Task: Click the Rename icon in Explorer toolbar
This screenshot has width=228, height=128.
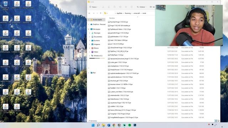Action: pyautogui.click(x=120, y=7)
